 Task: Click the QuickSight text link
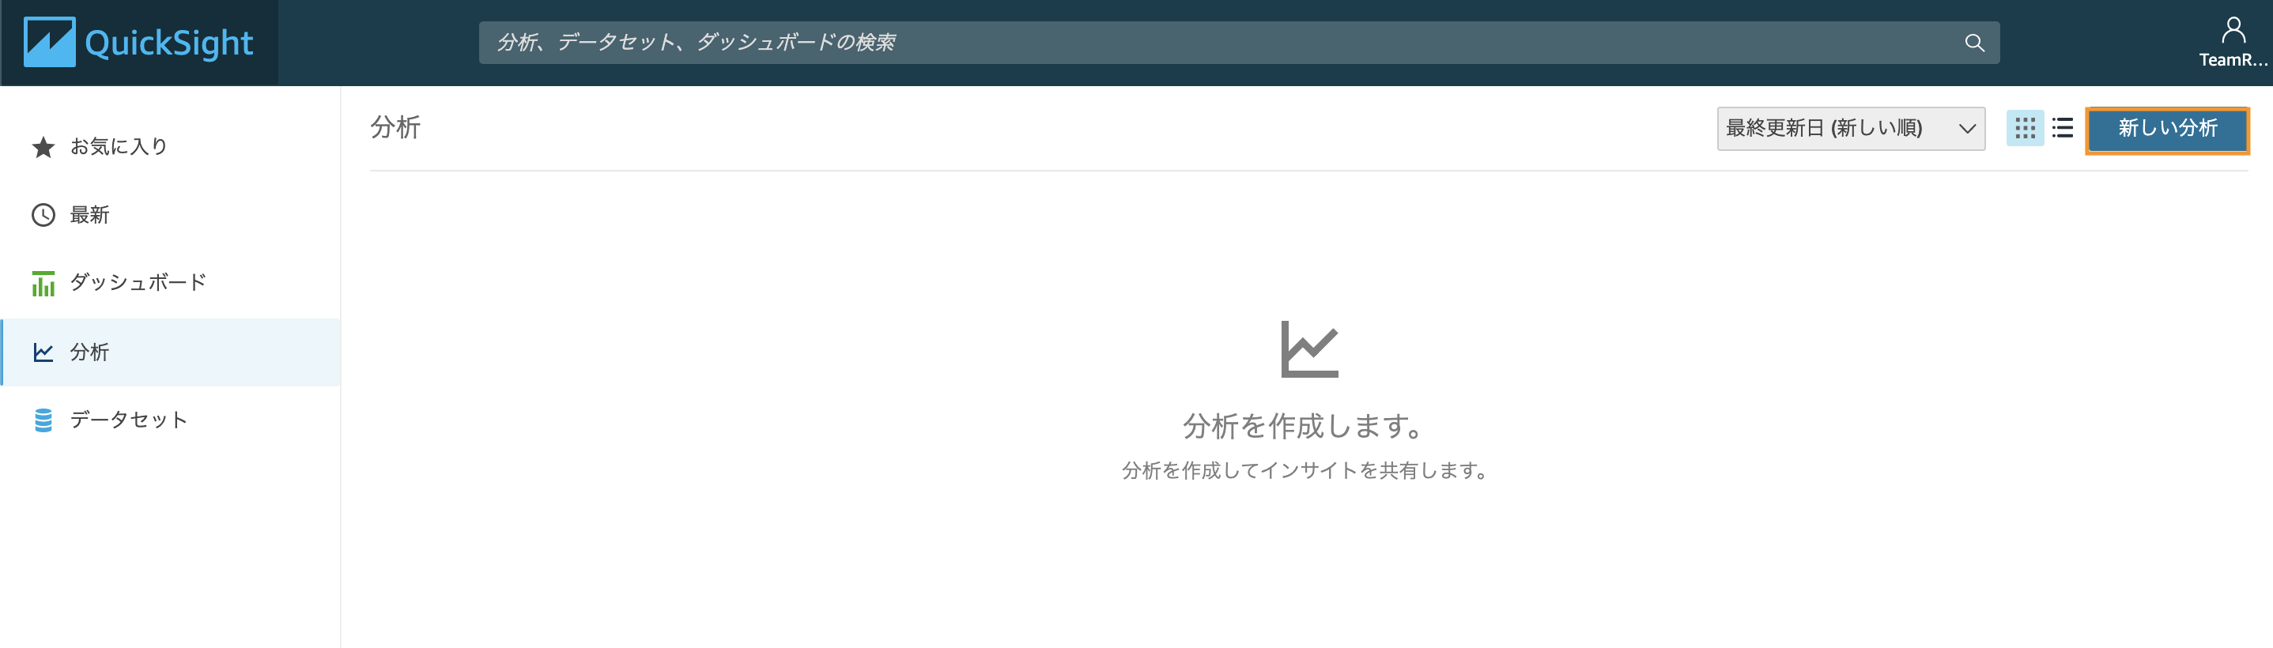point(168,43)
